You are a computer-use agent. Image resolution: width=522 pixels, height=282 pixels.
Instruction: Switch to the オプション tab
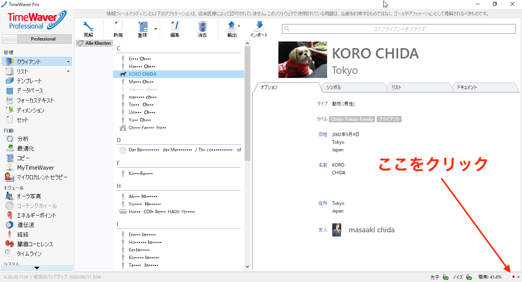pyautogui.click(x=287, y=88)
